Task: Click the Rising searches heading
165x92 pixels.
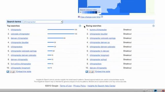Action: pos(94,26)
